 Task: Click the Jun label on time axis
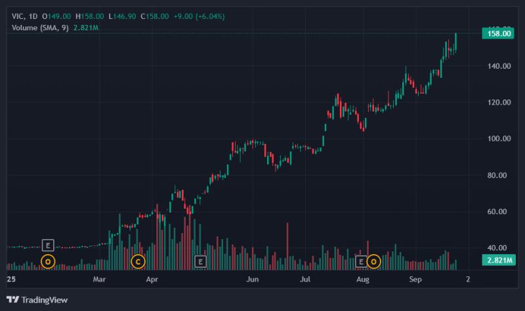point(252,280)
